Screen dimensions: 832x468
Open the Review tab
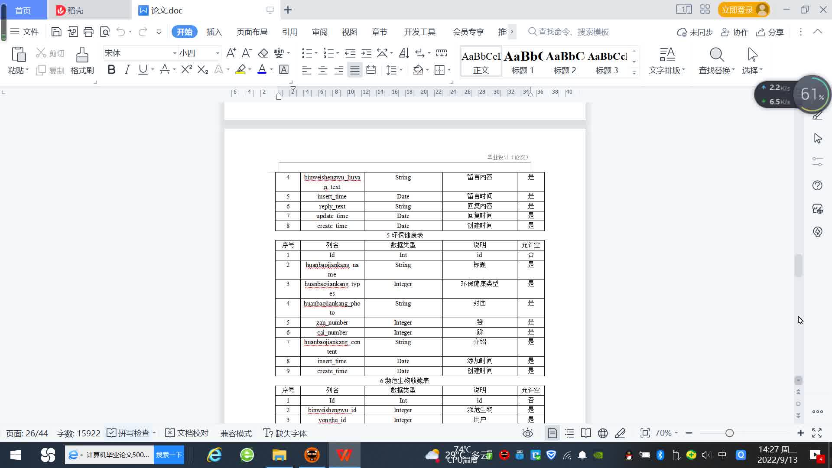(x=320, y=32)
